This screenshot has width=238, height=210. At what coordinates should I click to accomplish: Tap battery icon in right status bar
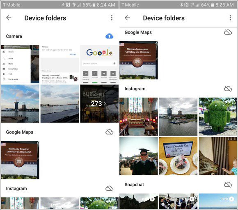(x=213, y=5)
